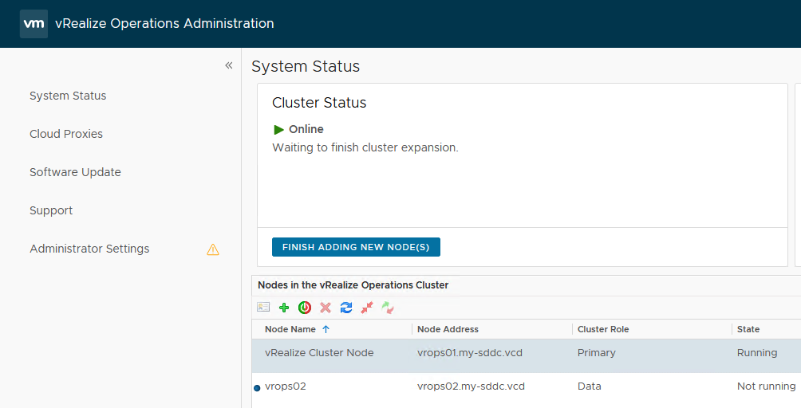Navigate to Support

(x=51, y=210)
